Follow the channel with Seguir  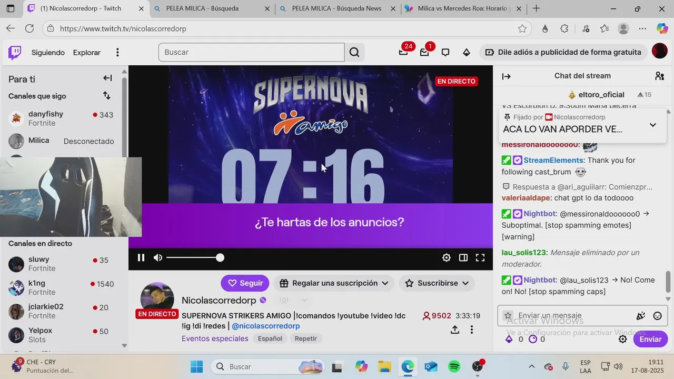245,283
